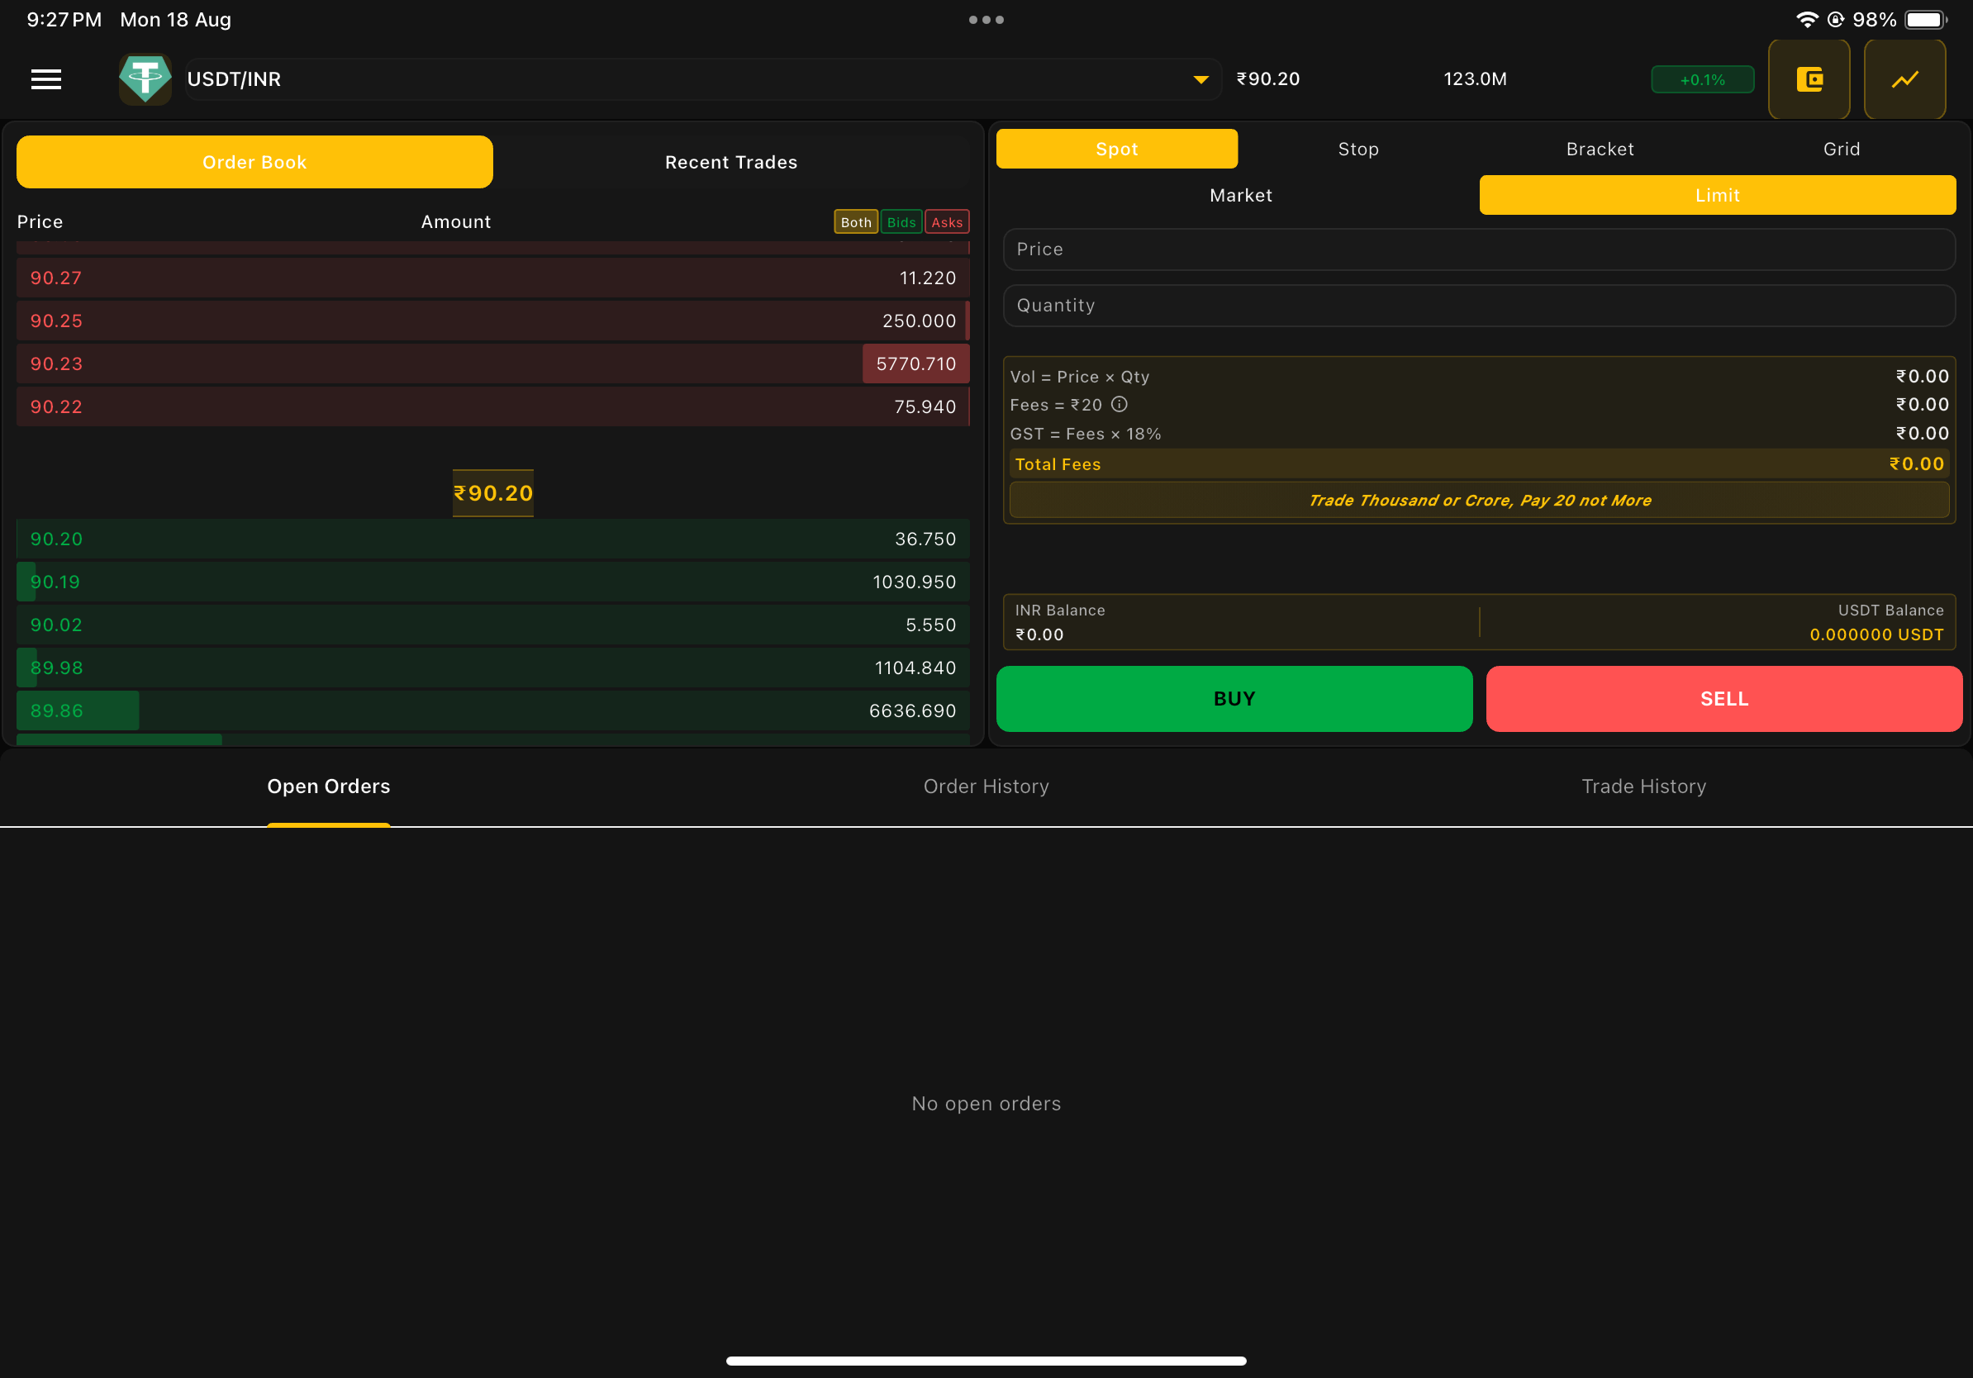Open the Order History tab

tap(986, 786)
